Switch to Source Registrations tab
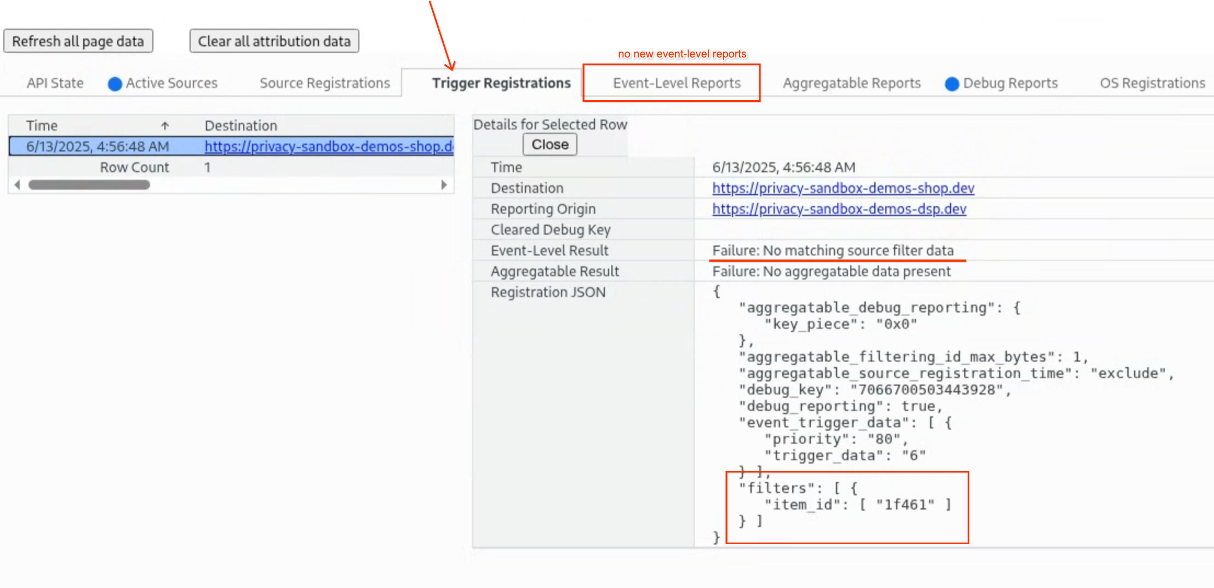The width and height of the screenshot is (1214, 588). (324, 83)
